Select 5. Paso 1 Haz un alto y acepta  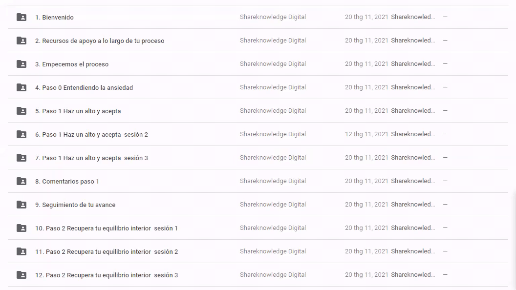78,111
